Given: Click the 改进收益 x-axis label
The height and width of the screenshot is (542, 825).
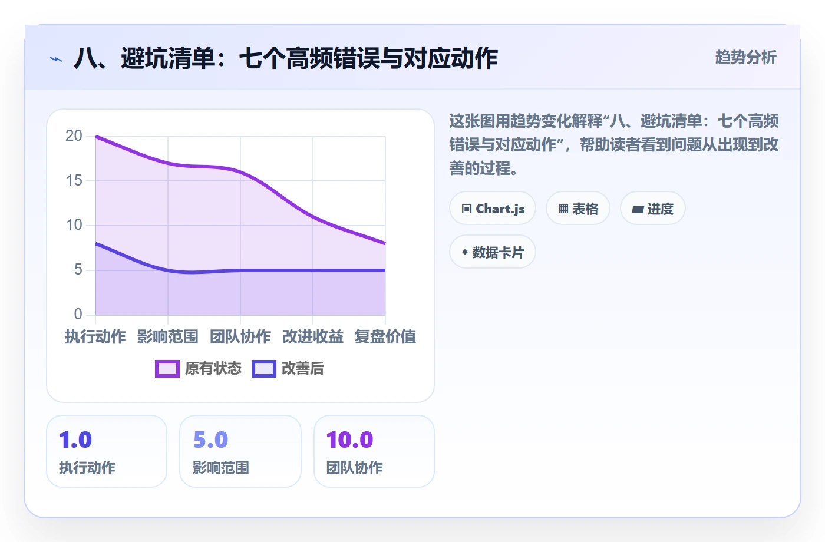Looking at the screenshot, I should click(313, 337).
